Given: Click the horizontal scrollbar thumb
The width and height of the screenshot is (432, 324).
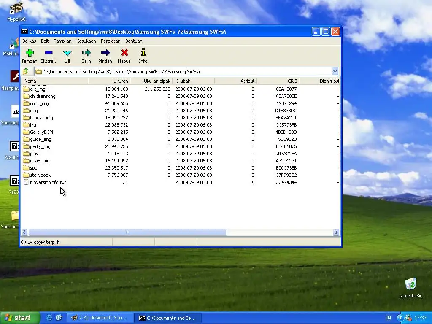Looking at the screenshot, I should coord(127,232).
